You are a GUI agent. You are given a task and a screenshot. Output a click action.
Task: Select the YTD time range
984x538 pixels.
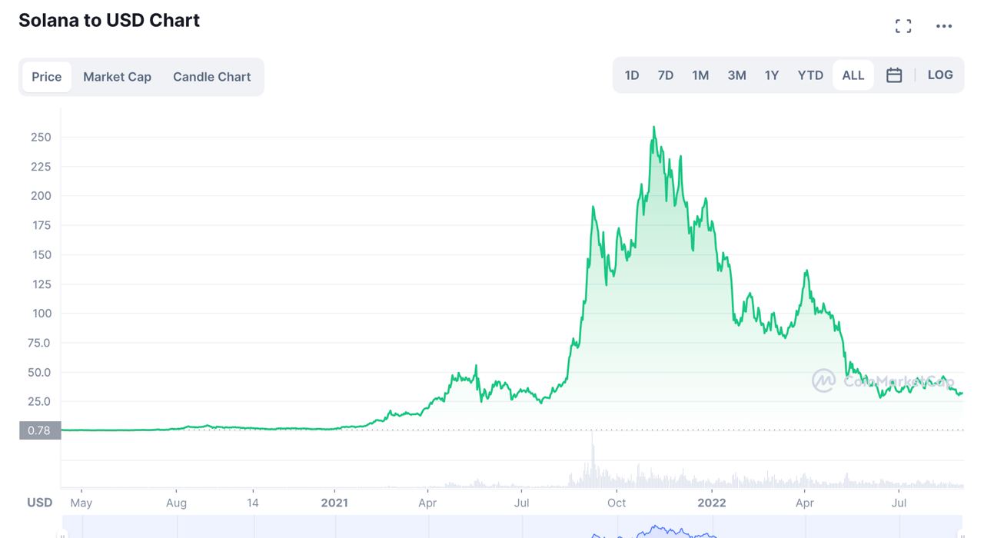click(810, 75)
